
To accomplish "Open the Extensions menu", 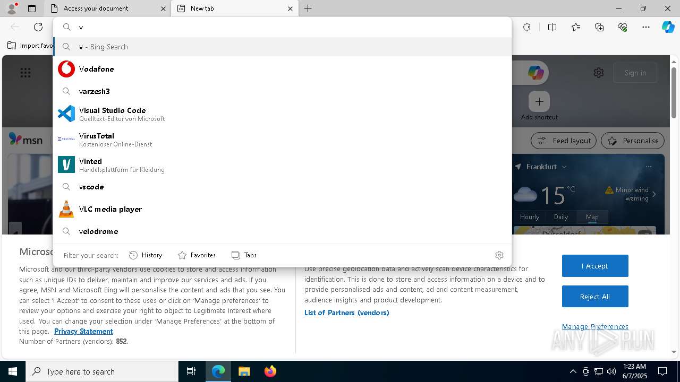I will (526, 27).
